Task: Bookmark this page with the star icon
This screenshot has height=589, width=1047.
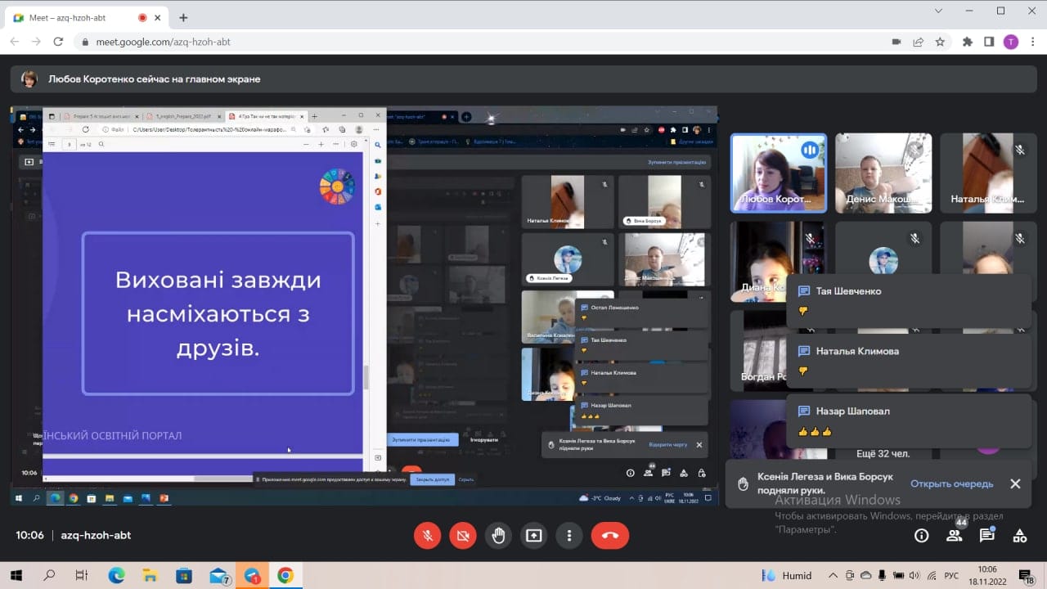Action: (x=941, y=42)
